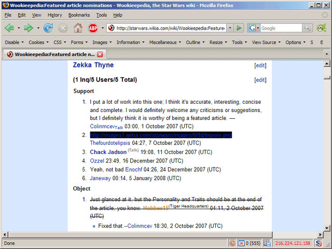This screenshot has height=249, width=332.
Task: Open the Resize dropdown menu
Action: [x=218, y=43]
